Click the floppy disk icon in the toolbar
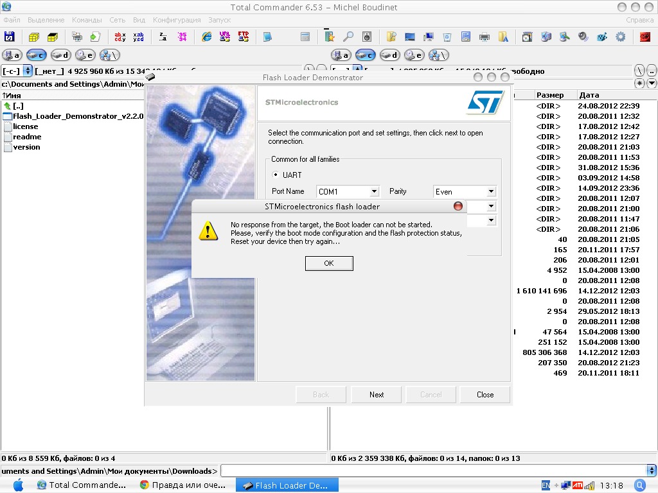658x493 pixels. pos(9,37)
